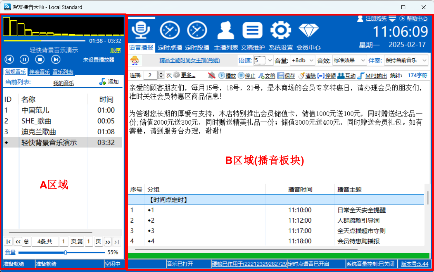
Task: Open the 定时点播 clock icon
Action: coord(170,30)
